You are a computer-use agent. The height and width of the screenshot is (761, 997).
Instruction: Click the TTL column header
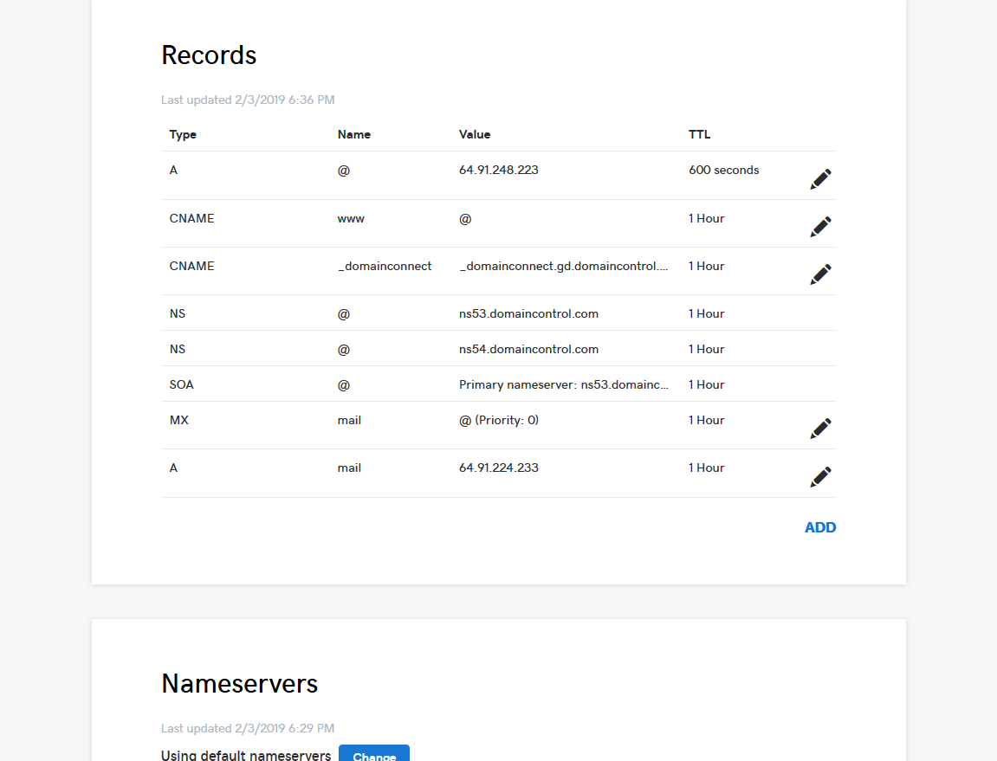click(x=699, y=134)
